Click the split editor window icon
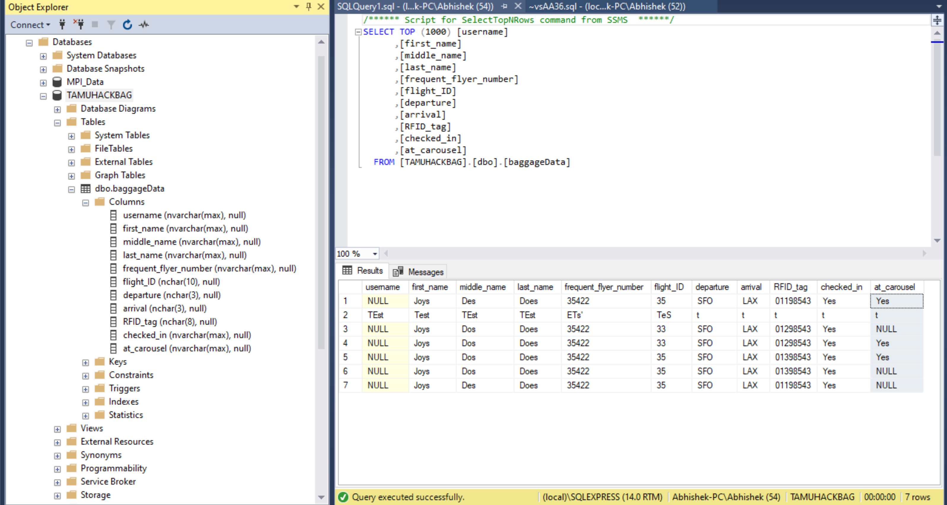This screenshot has width=947, height=505. pyautogui.click(x=937, y=20)
